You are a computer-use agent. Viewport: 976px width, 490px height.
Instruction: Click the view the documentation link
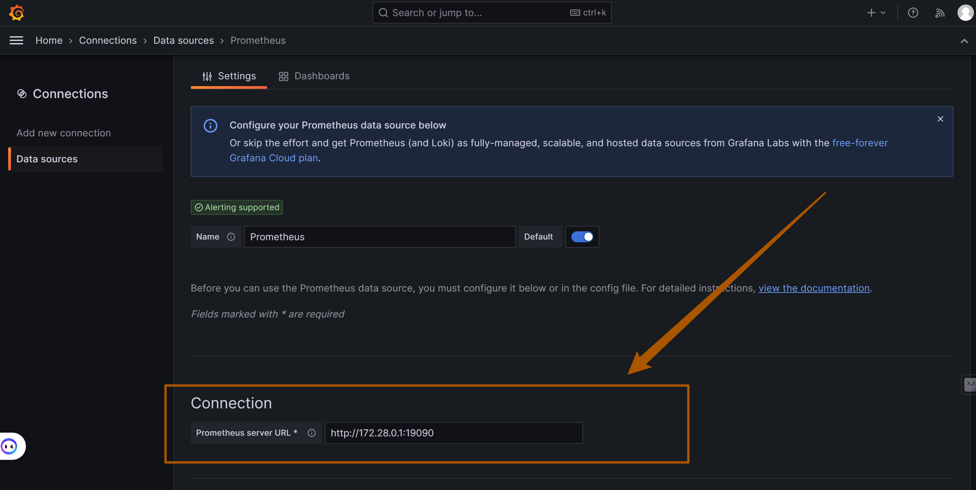814,288
